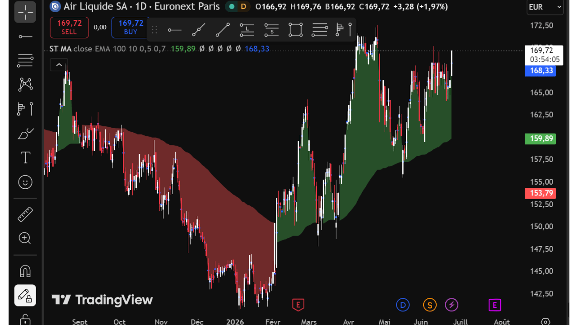Pick the Rectangle tool in favorites toolbar
The width and height of the screenshot is (578, 325).
point(295,30)
